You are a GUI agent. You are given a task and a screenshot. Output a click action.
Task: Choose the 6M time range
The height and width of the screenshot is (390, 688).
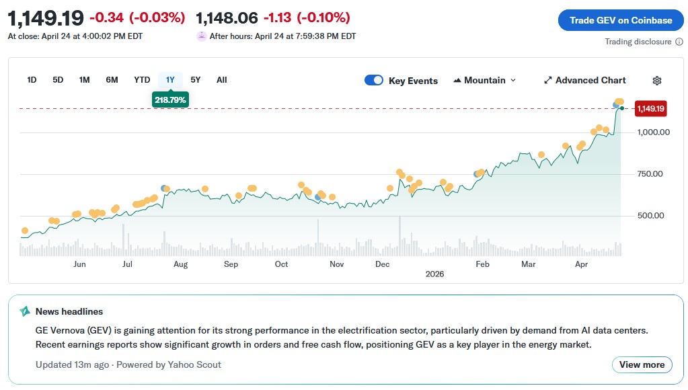pos(112,80)
